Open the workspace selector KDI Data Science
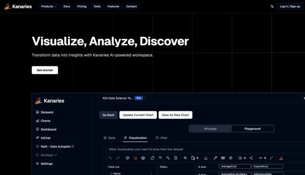 click(125, 98)
